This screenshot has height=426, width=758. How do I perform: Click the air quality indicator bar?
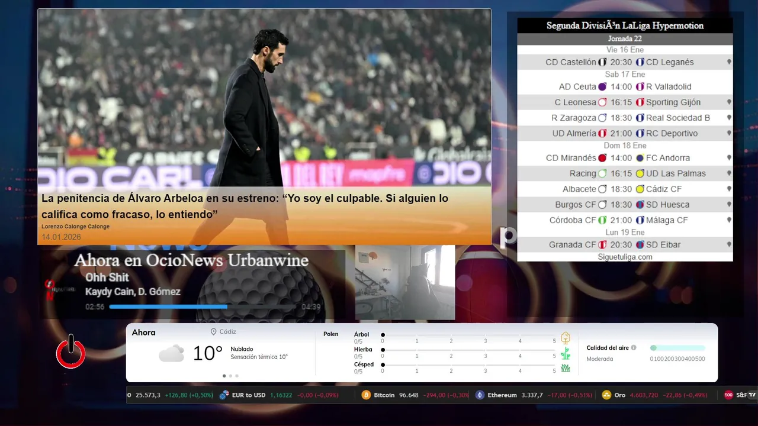677,348
